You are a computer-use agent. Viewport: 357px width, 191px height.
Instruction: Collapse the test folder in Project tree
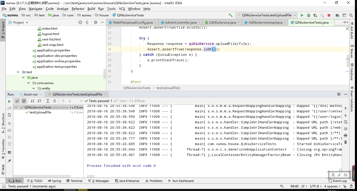18,72
